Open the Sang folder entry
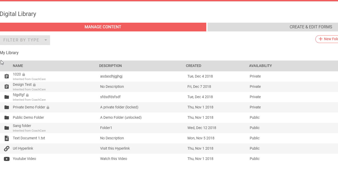Viewport: 338px width, 188px height. pos(22,126)
